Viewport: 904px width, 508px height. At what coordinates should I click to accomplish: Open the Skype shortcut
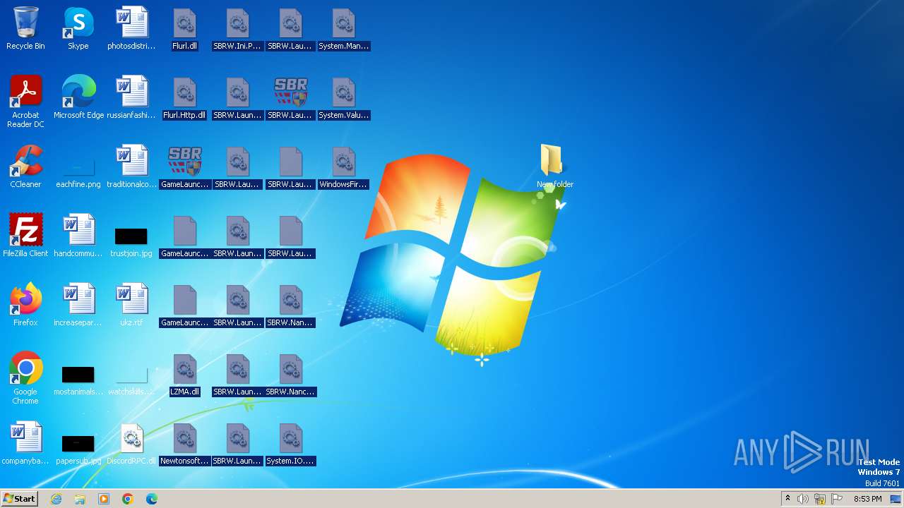click(78, 28)
